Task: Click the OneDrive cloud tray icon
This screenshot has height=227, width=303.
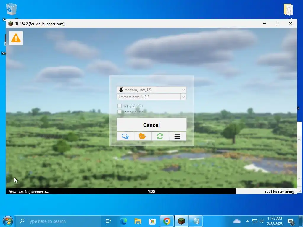Action: [237, 221]
